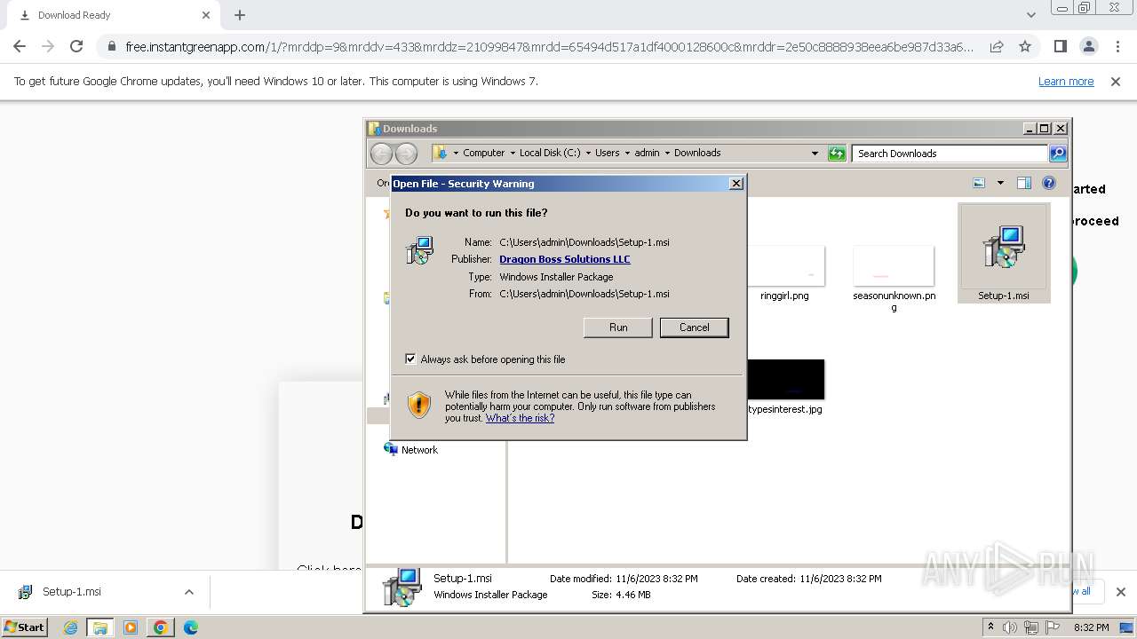Open Windows Media Player taskbar icon

[x=131, y=627]
